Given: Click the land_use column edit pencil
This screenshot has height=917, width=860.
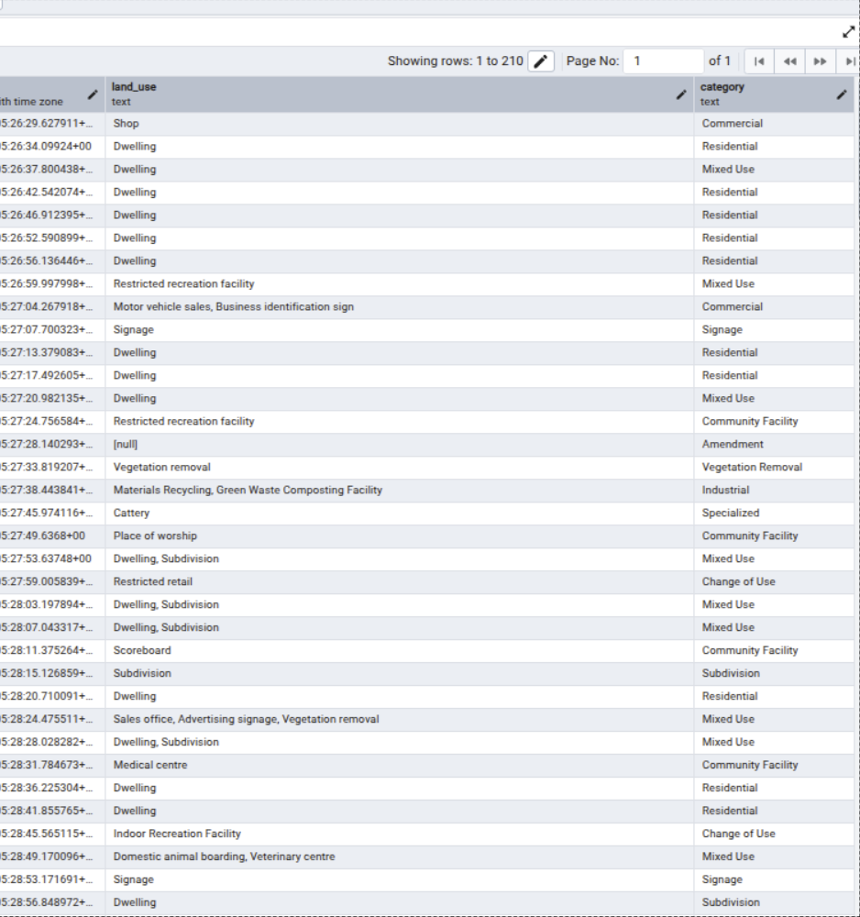Looking at the screenshot, I should tap(681, 94).
